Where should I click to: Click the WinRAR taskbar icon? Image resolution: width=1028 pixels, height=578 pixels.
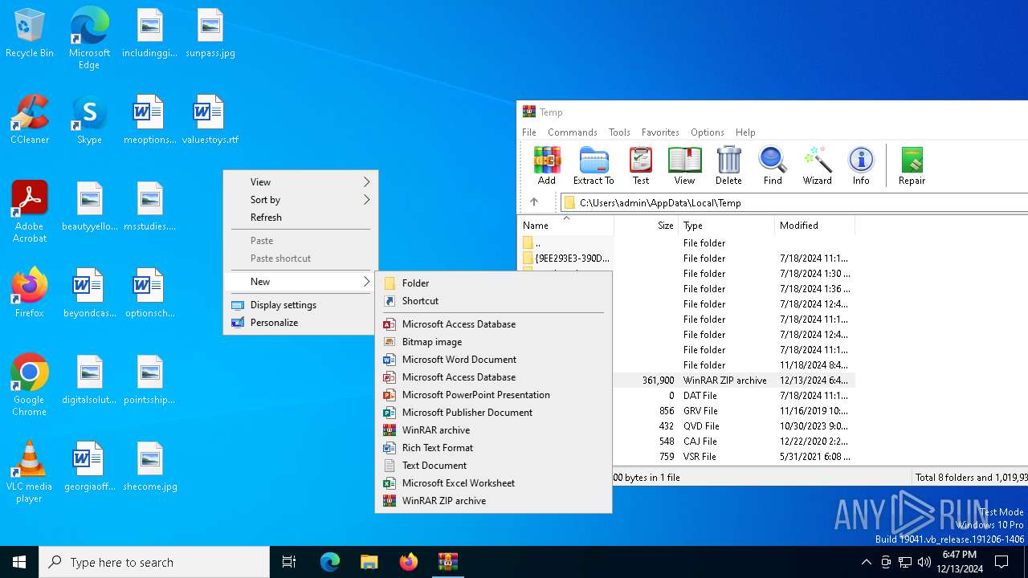(447, 562)
